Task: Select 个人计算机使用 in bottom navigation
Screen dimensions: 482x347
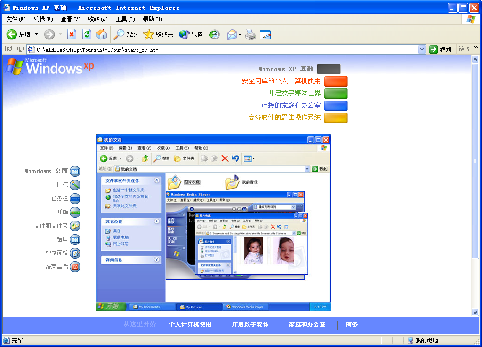Action: click(x=190, y=324)
